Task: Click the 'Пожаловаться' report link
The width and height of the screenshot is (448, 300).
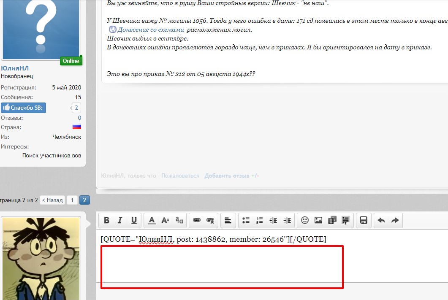Action: click(180, 176)
